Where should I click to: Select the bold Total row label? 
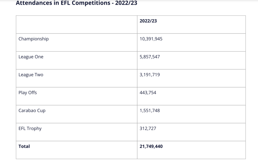click(24, 146)
